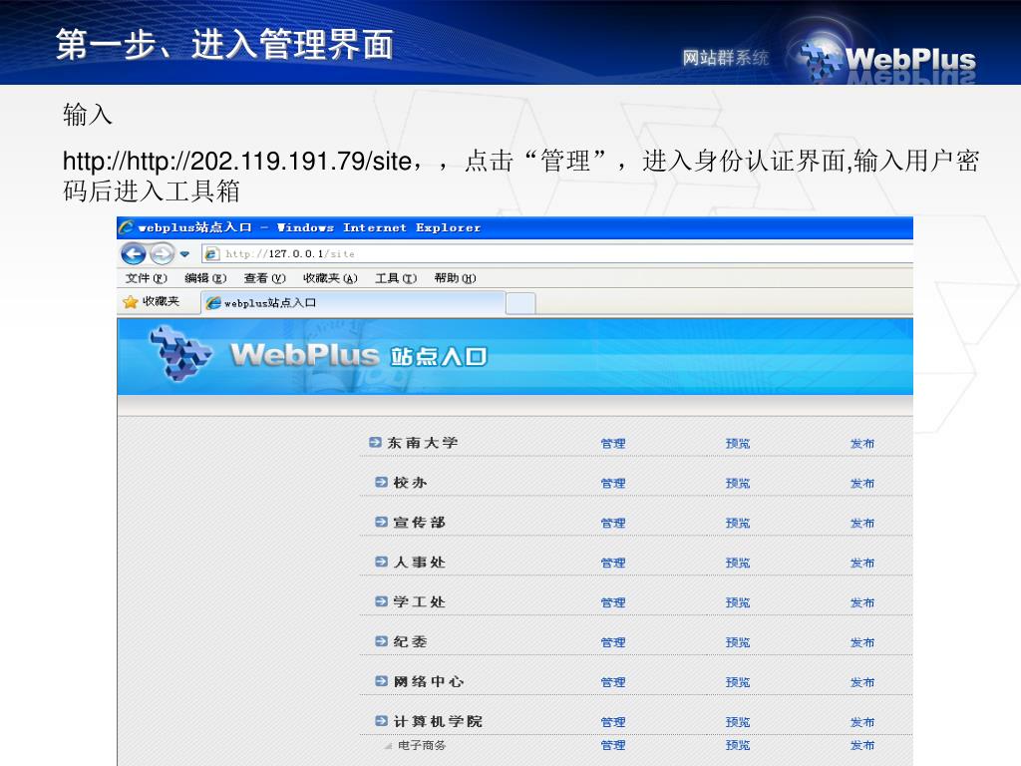Select the 网络中心 site name
Image resolution: width=1021 pixels, height=766 pixels.
click(x=429, y=681)
